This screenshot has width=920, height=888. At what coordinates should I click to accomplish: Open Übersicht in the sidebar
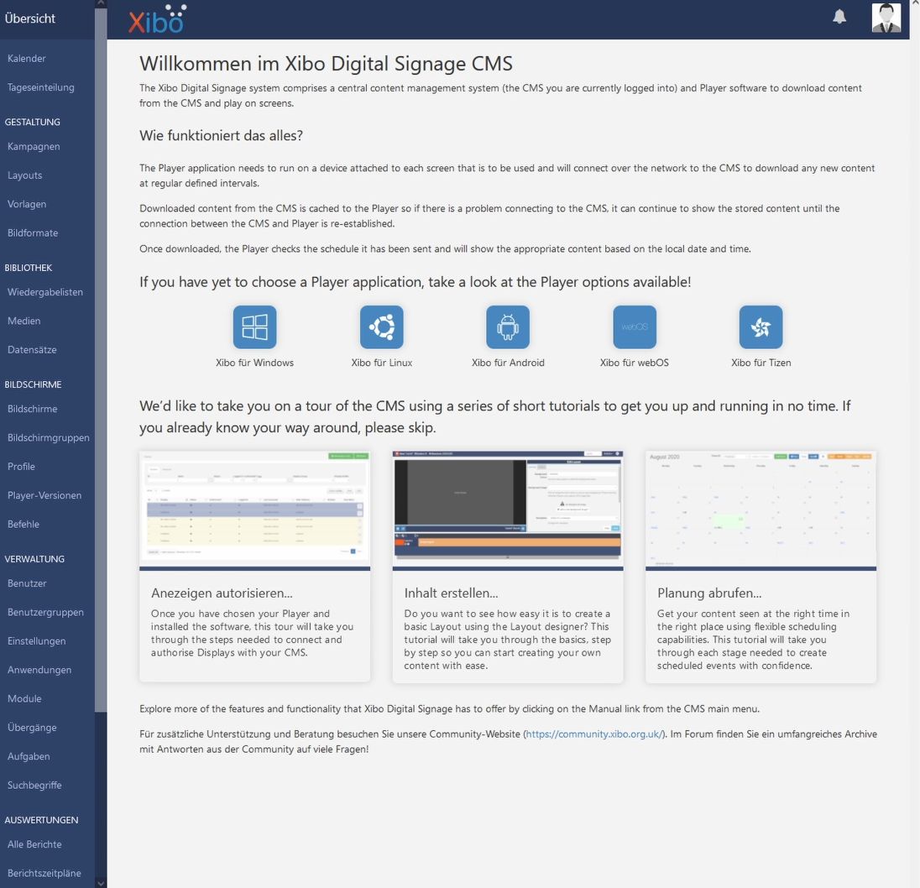[30, 18]
